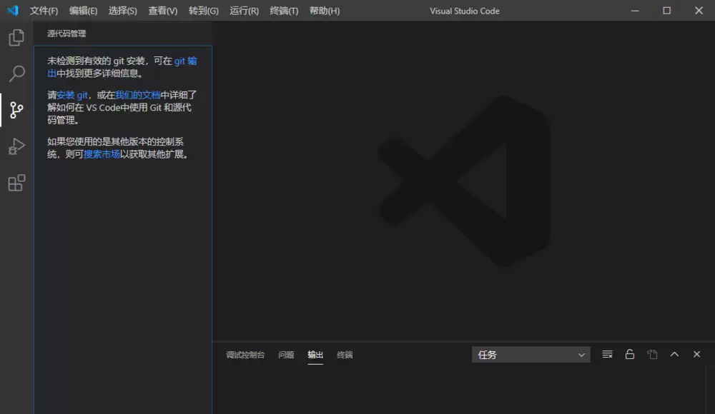This screenshot has height=414, width=715.
Task: Open the 文件 menu
Action: (x=44, y=10)
